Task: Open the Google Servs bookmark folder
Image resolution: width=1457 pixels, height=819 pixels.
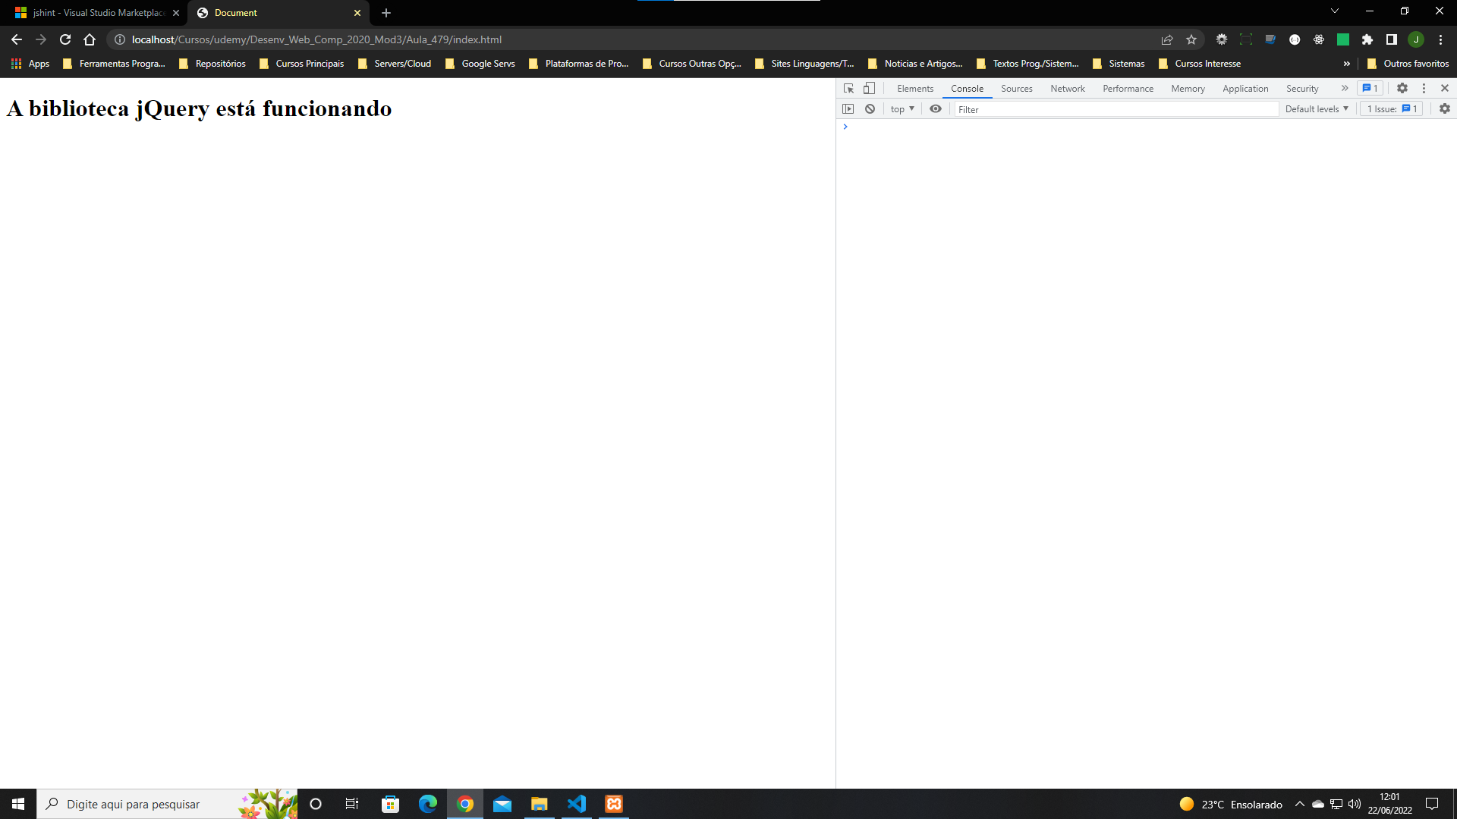Action: [480, 64]
